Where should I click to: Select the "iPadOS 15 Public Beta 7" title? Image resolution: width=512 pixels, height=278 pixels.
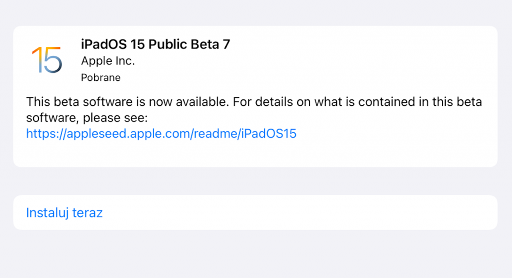click(155, 44)
